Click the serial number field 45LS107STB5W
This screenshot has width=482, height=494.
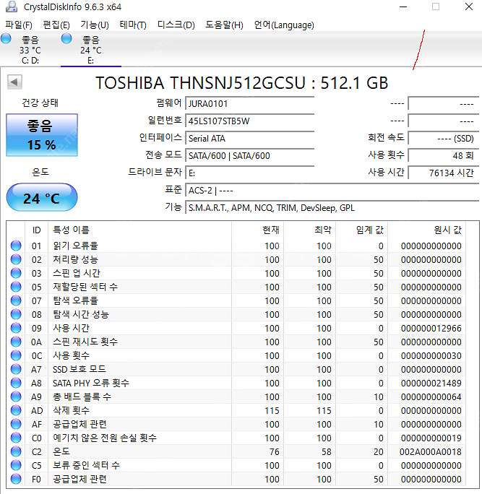click(249, 121)
